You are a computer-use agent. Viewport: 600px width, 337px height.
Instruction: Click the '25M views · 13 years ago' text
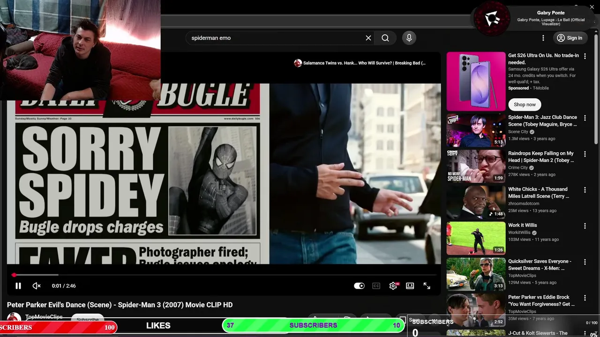pos(532,211)
